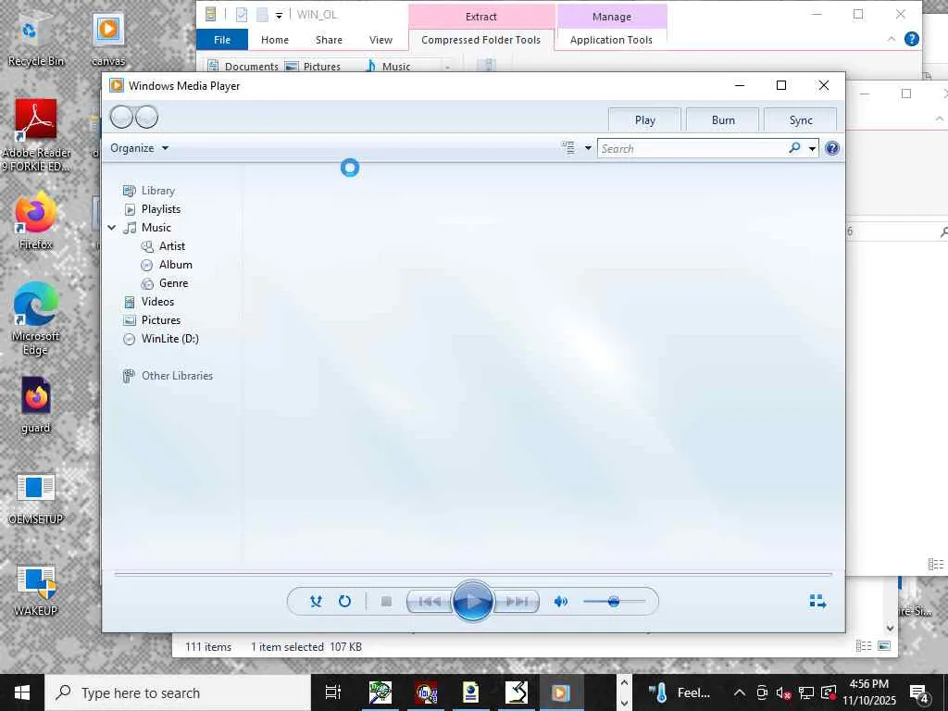Select the canvas desktop icon
Screen dimensions: 948x711
pyautogui.click(x=108, y=41)
